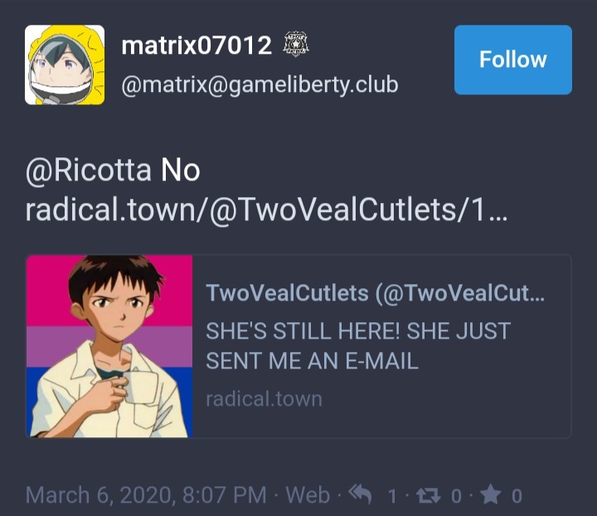This screenshot has width=597, height=516.
Task: Click the word No in the post text
Action: [x=181, y=170]
